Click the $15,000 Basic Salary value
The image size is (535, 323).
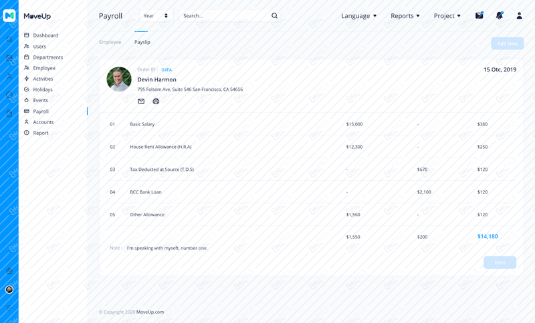[x=354, y=124]
